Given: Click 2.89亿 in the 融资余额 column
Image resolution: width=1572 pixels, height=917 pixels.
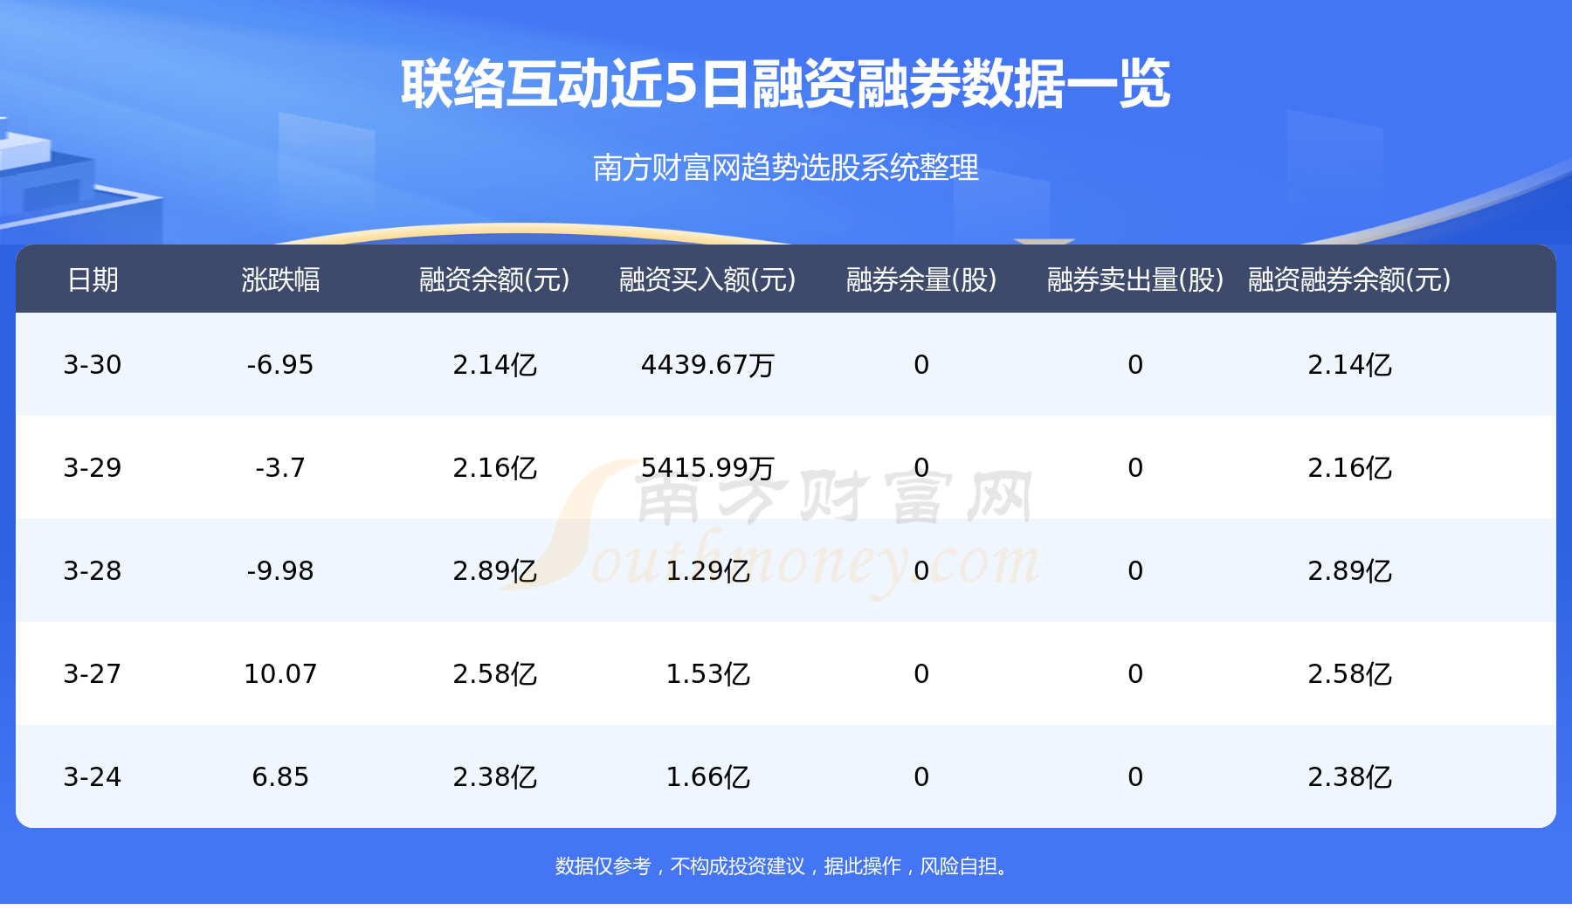Looking at the screenshot, I should 494,570.
